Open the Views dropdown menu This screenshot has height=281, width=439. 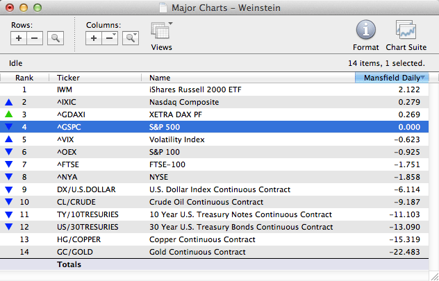pyautogui.click(x=162, y=32)
